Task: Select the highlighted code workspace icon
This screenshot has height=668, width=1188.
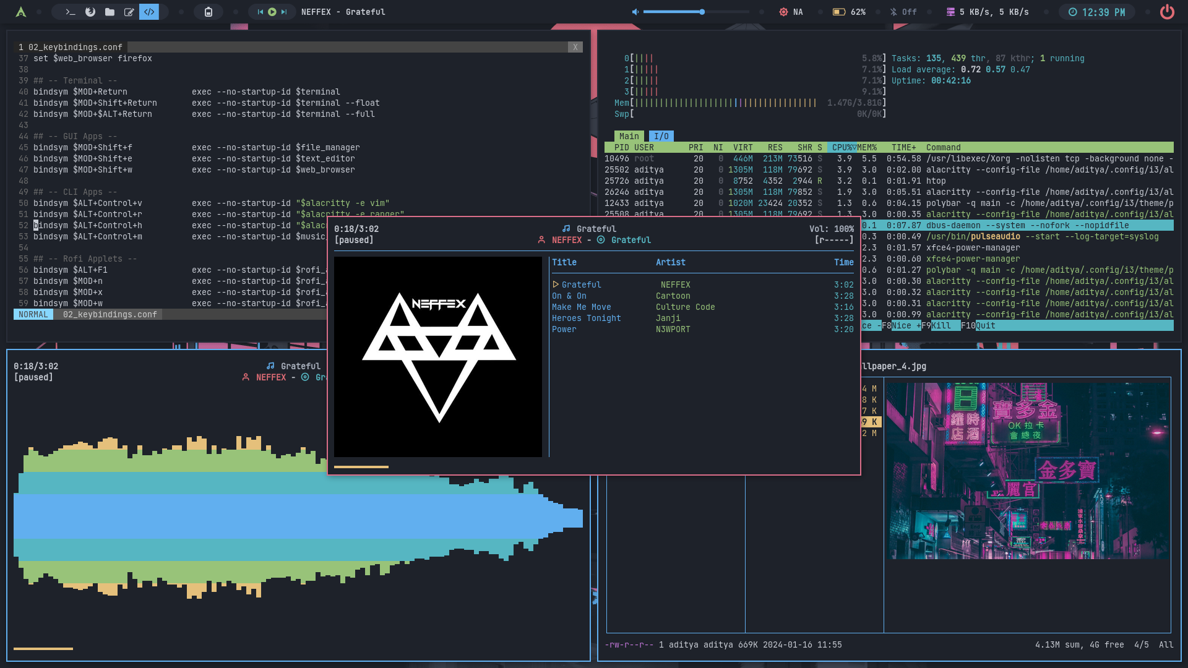Action: coord(149,12)
